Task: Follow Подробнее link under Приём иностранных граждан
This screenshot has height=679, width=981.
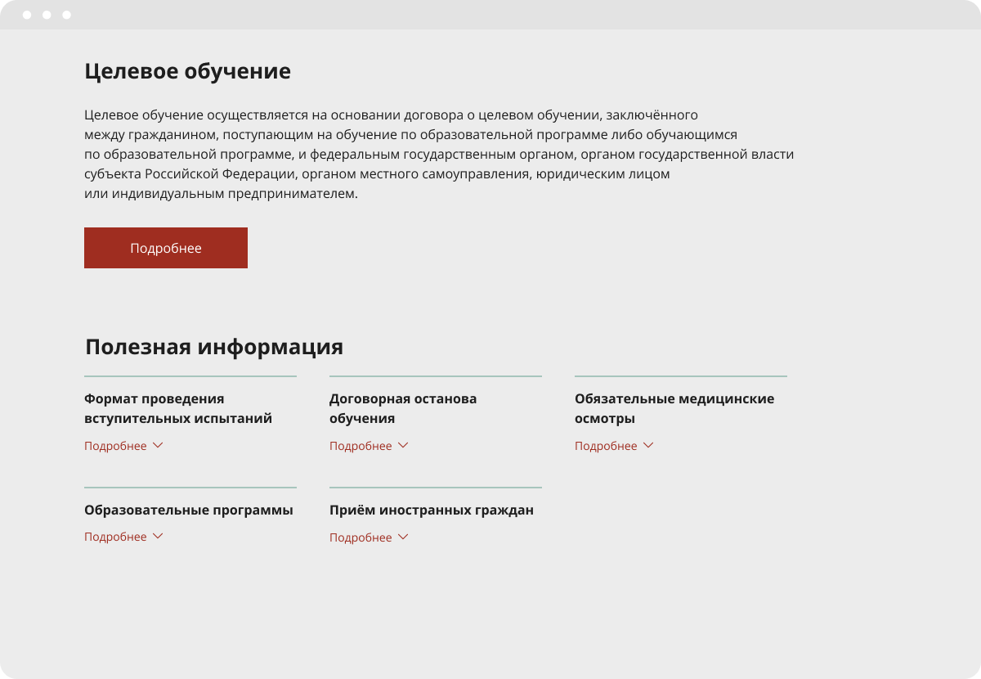Action: (x=361, y=537)
